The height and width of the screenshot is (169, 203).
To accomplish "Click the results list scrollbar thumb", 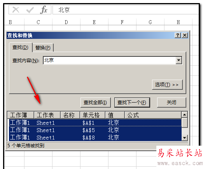I will point(184,122).
